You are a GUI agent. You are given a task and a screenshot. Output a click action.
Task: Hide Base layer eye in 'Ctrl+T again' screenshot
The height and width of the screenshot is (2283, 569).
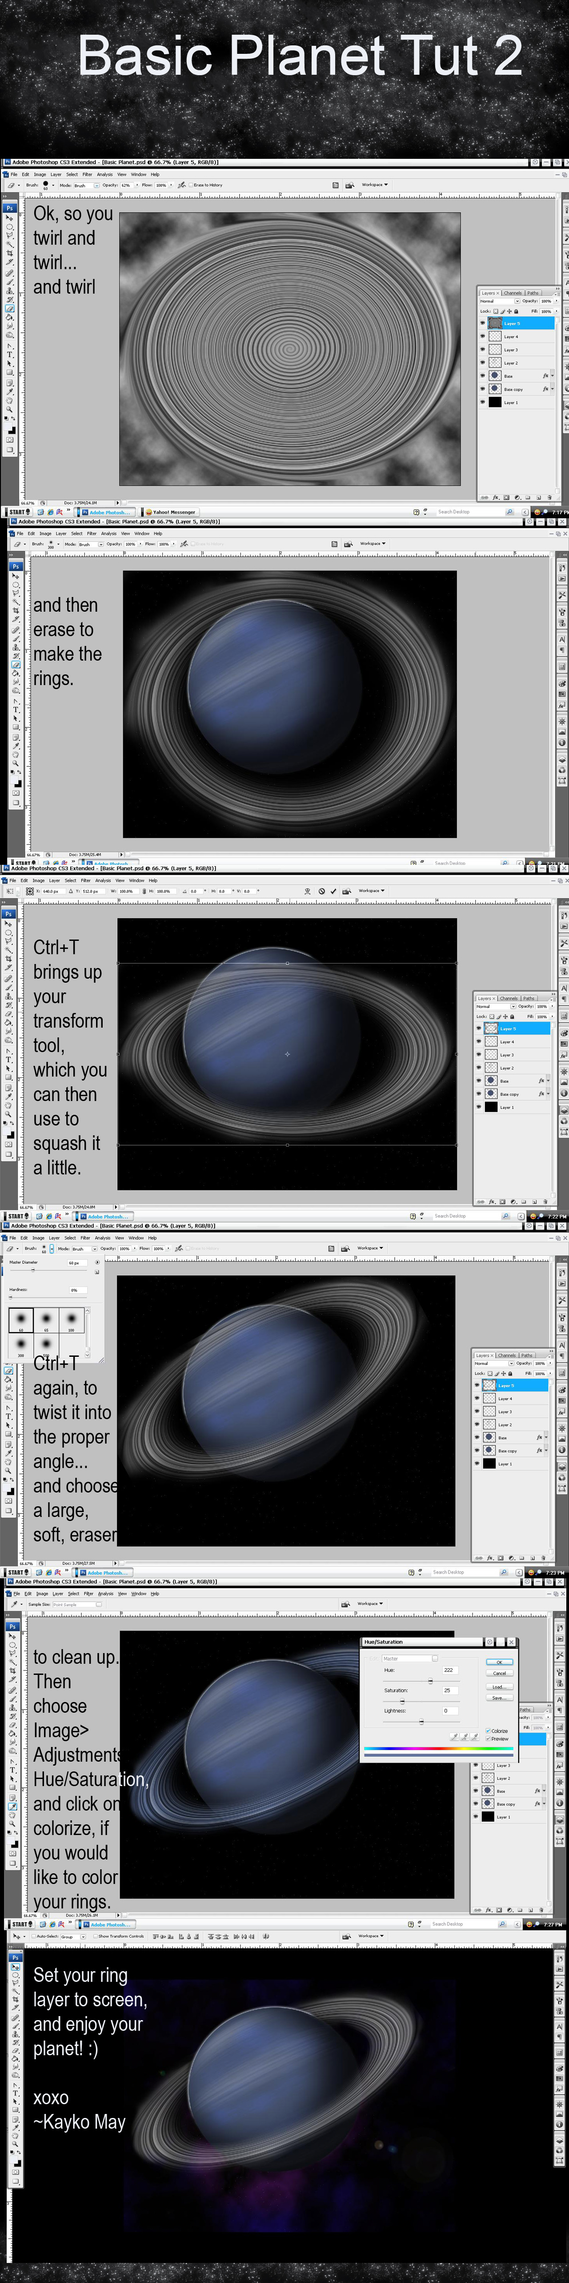tap(477, 1436)
